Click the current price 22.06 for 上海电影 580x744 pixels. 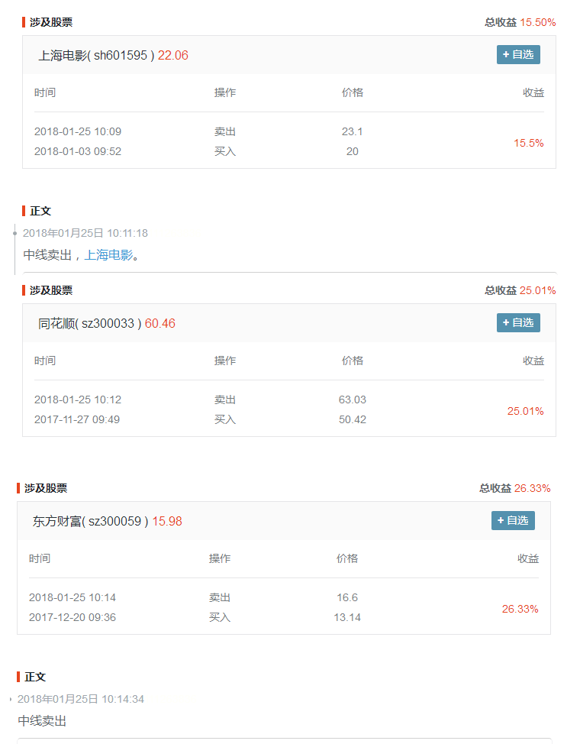(173, 55)
